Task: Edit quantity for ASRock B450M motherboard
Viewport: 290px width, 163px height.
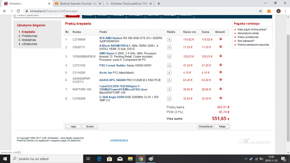Action: click(x=169, y=47)
